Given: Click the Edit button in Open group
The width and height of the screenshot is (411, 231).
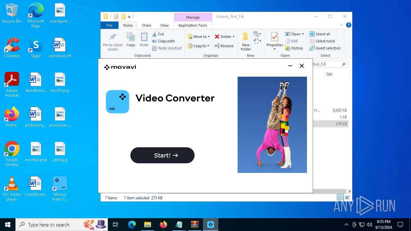Looking at the screenshot, I should 292,41.
